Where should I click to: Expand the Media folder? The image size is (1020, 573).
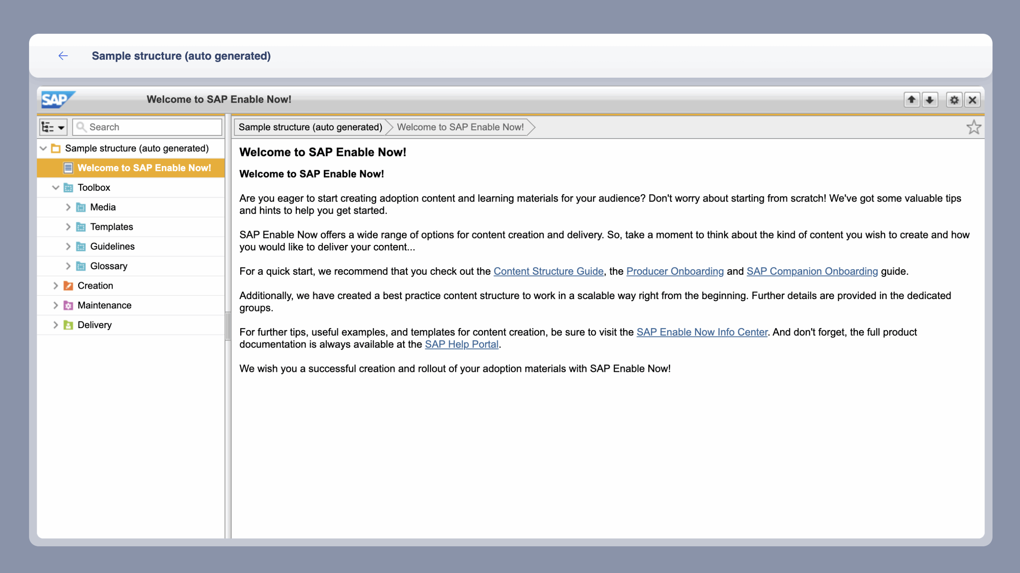coord(68,207)
